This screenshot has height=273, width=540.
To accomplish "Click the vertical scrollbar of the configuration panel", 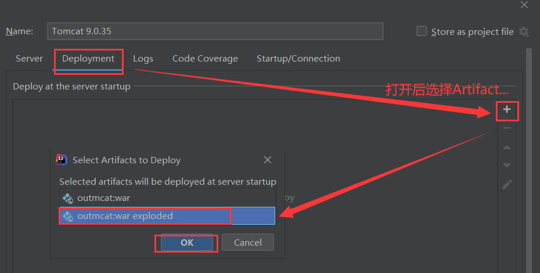I will coord(529,160).
